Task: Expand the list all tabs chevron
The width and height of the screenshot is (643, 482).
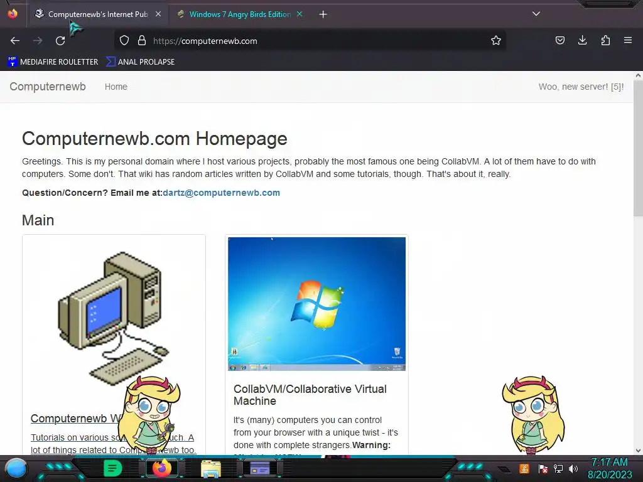Action: click(x=536, y=14)
